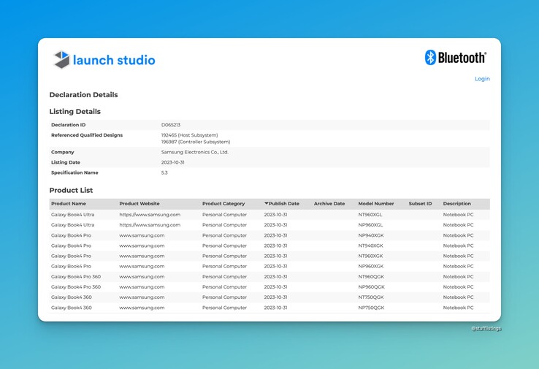Open https://www.samsung.com link for NT960XGL
The height and width of the screenshot is (369, 539).
[150, 215]
